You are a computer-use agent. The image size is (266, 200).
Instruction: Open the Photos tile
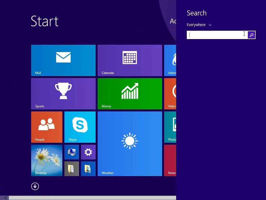(x=170, y=127)
